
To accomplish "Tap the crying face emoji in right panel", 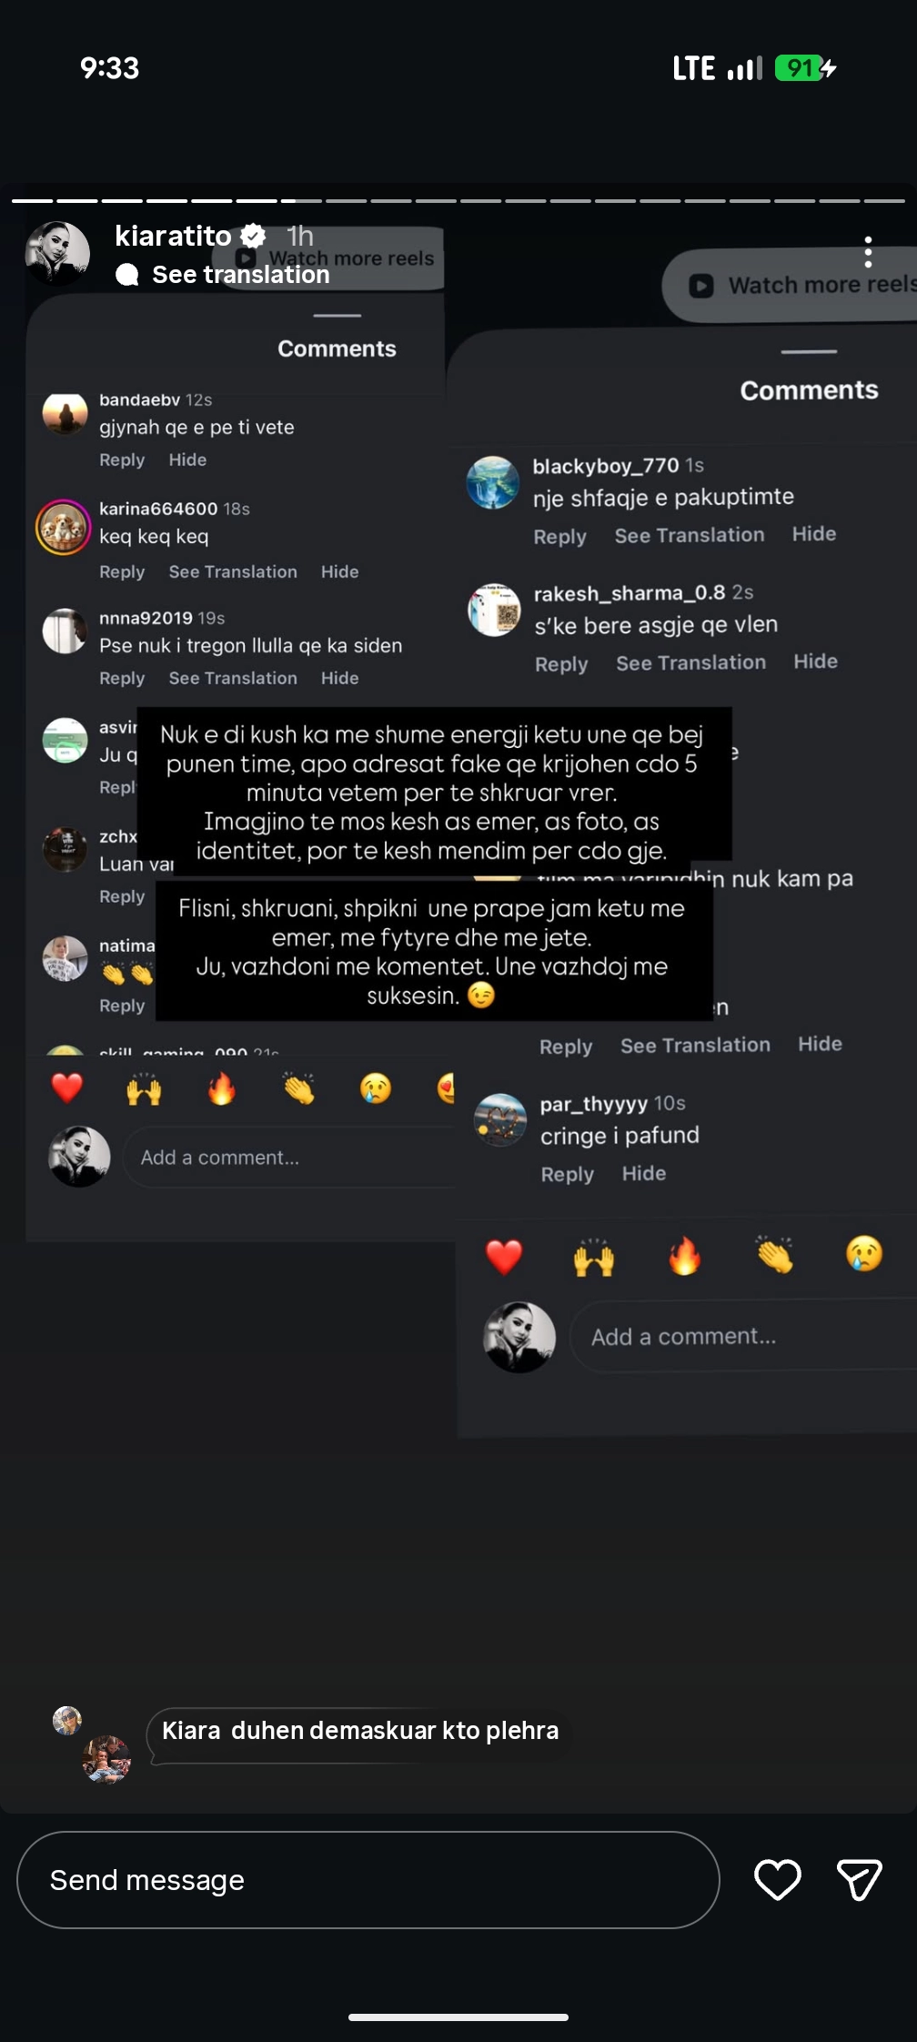I will [x=864, y=1254].
